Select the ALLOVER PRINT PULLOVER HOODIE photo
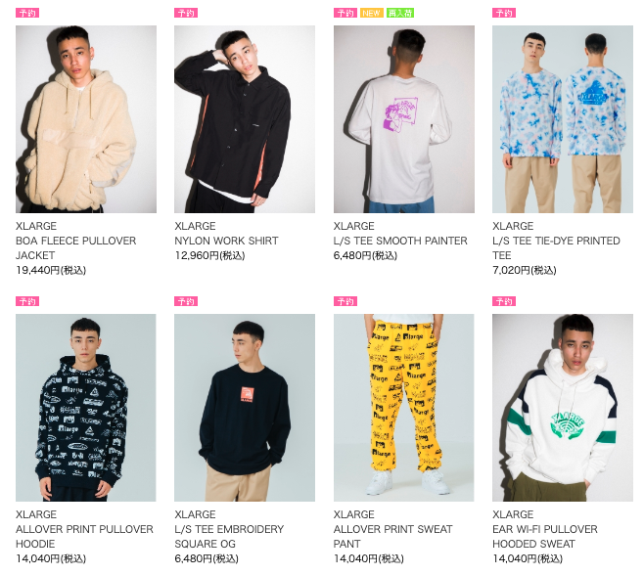 [x=86, y=408]
